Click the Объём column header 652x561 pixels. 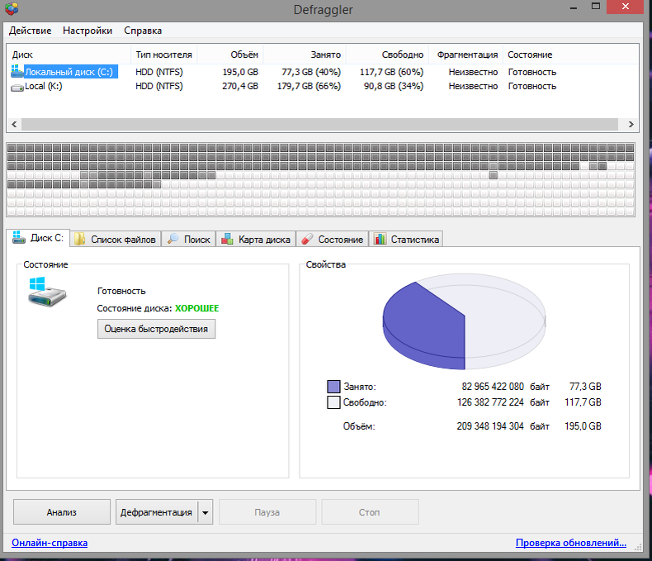pos(230,55)
